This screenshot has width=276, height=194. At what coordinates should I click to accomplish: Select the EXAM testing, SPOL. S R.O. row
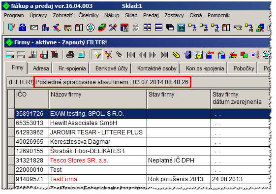(139, 114)
